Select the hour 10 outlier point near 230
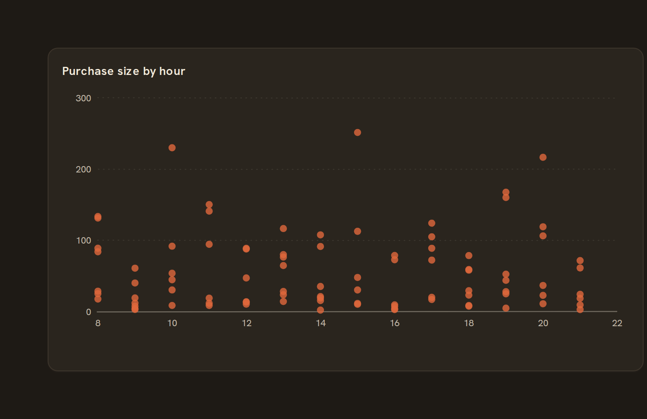Image resolution: width=647 pixels, height=419 pixels. tap(172, 148)
